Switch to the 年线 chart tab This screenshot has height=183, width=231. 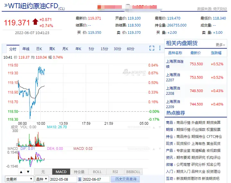(x=26, y=49)
